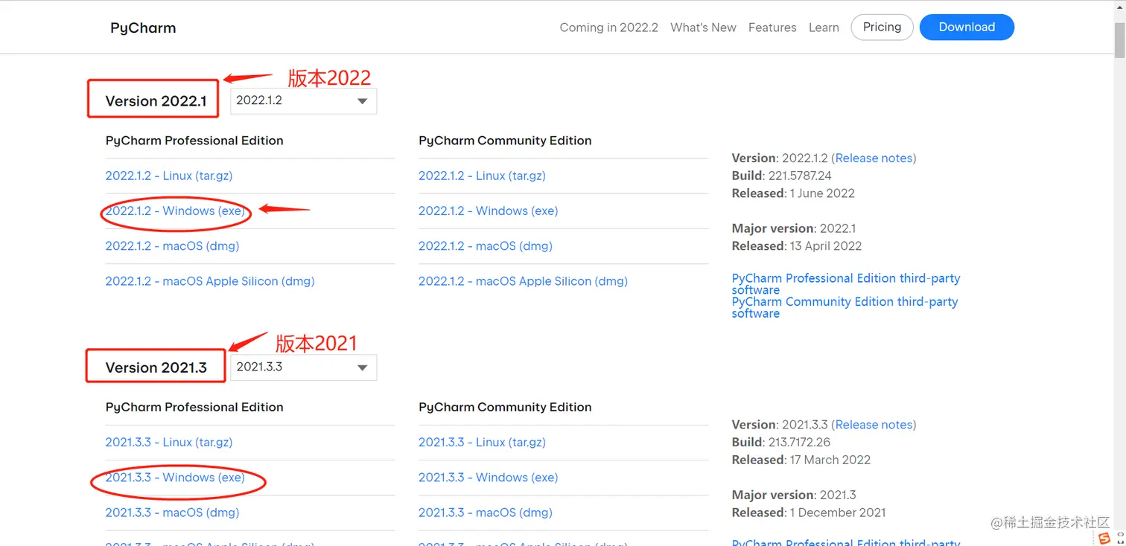Open Release notes for version 2021.3.3
1126x546 pixels.
pyautogui.click(x=875, y=425)
